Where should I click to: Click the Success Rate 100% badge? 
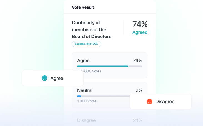(x=86, y=44)
